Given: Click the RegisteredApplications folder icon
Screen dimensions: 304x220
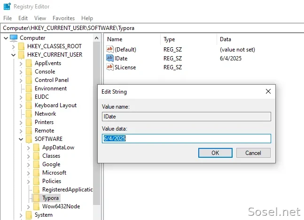Looking at the screenshot, I should 37,190.
